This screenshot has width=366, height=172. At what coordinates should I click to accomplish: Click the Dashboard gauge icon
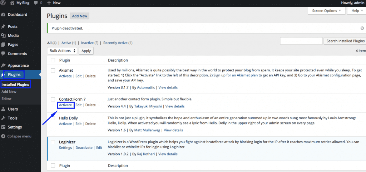(x=3, y=14)
